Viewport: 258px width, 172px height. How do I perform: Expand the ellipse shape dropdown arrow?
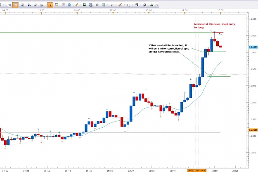pyautogui.click(x=133, y=5)
